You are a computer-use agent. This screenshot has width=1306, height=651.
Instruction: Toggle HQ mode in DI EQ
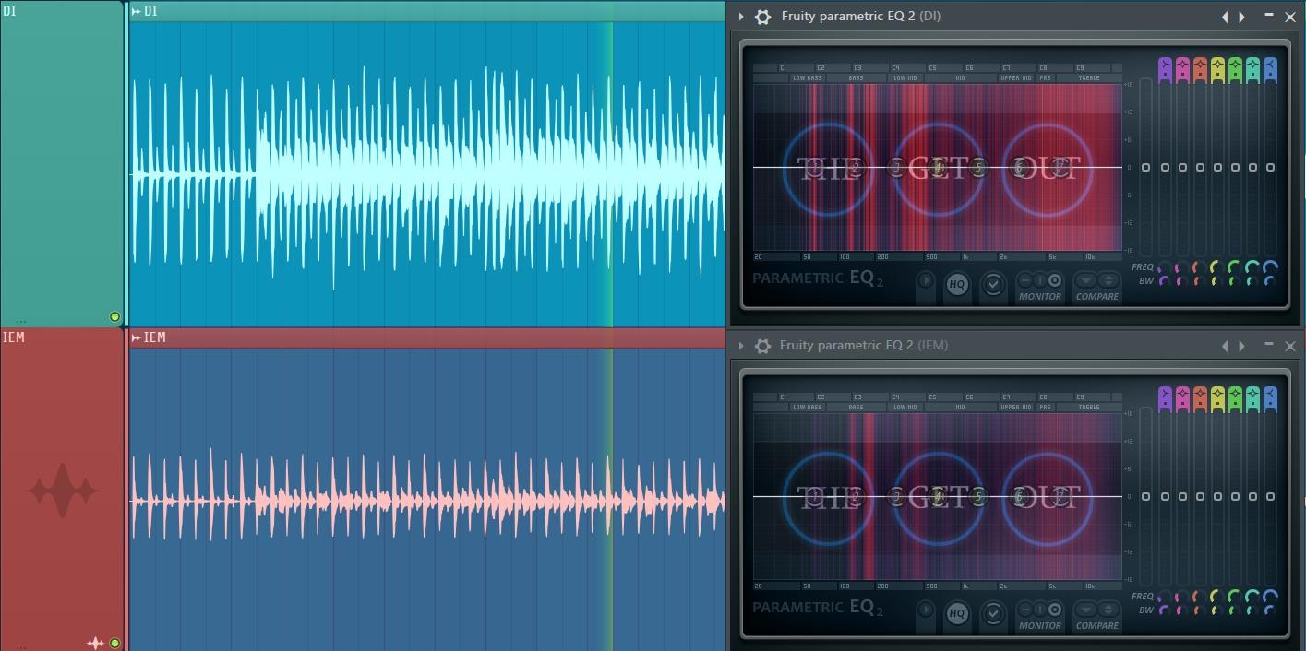[x=957, y=285]
